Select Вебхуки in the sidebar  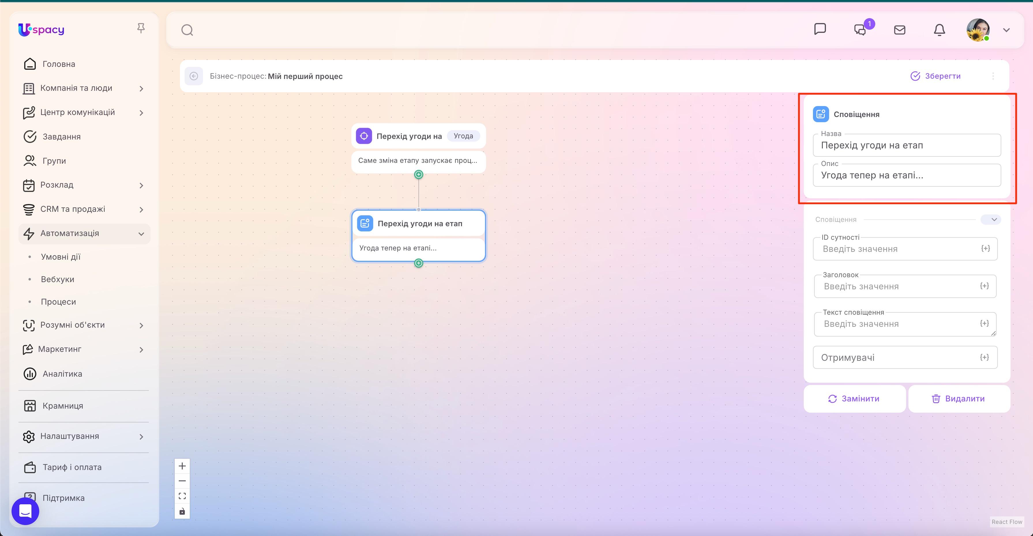tap(57, 279)
